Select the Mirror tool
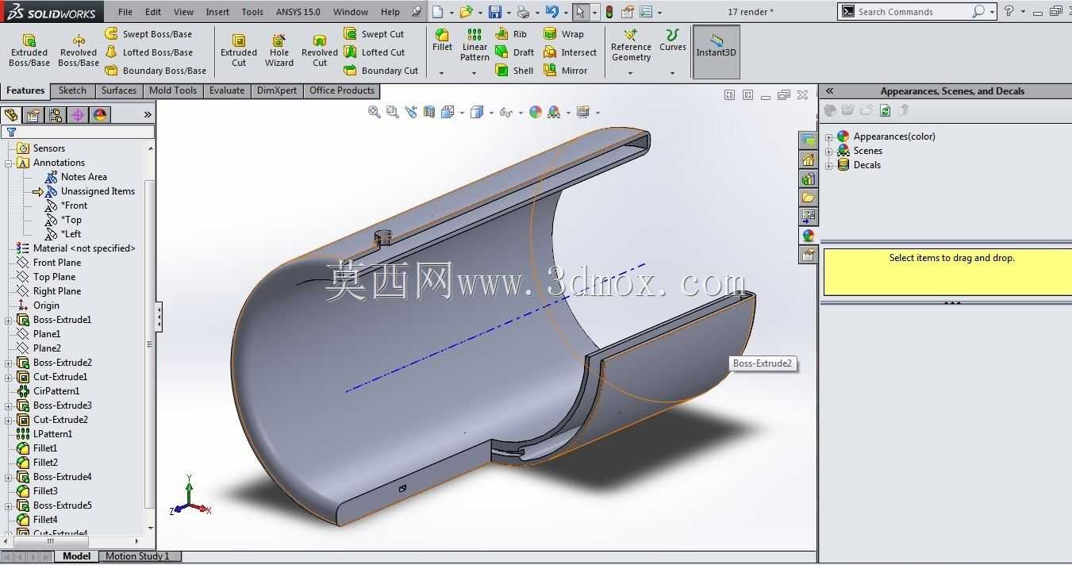Image resolution: width=1072 pixels, height=565 pixels. tap(566, 71)
